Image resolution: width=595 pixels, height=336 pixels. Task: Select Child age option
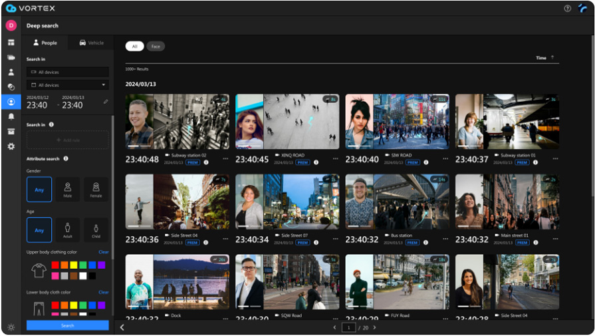[96, 230]
